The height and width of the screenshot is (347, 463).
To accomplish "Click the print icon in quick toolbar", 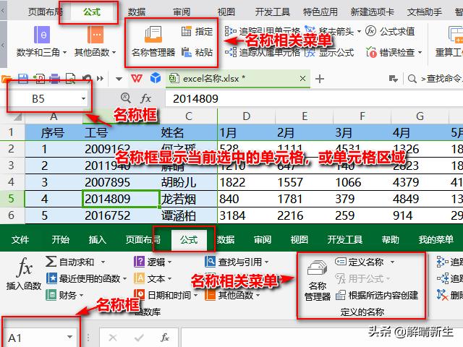I will [55, 79].
